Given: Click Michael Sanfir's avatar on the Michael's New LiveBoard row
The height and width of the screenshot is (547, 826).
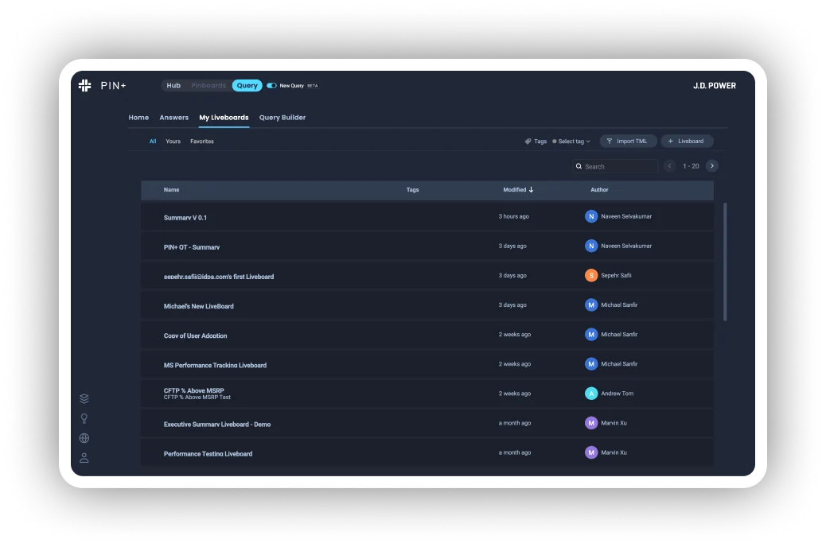Looking at the screenshot, I should pyautogui.click(x=591, y=305).
